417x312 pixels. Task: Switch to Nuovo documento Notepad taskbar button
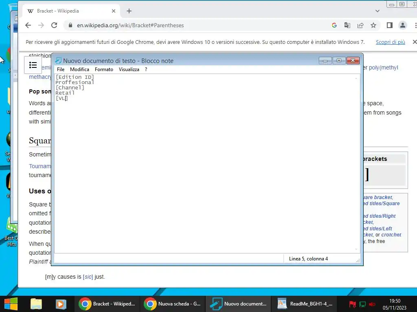(x=238, y=304)
